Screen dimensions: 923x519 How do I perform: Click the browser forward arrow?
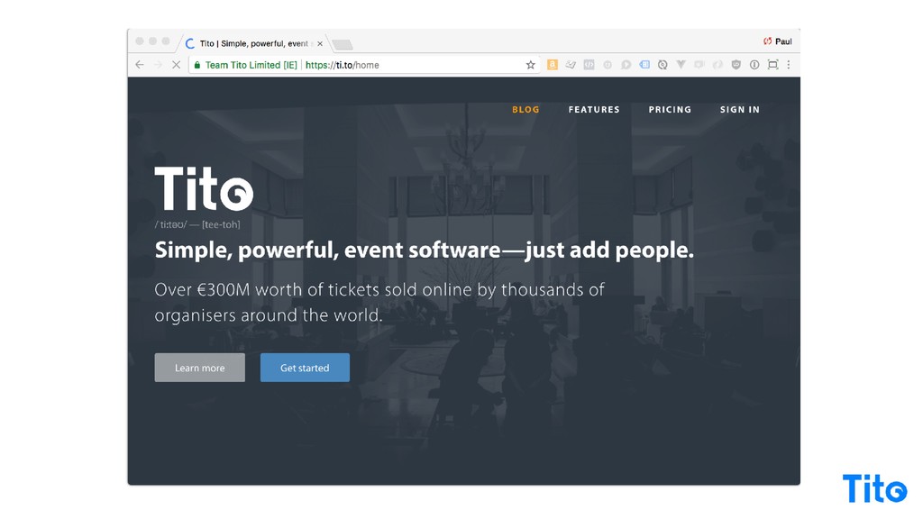pyautogui.click(x=158, y=65)
